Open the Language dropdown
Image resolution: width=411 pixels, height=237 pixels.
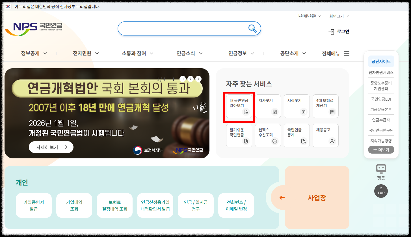pos(309,16)
